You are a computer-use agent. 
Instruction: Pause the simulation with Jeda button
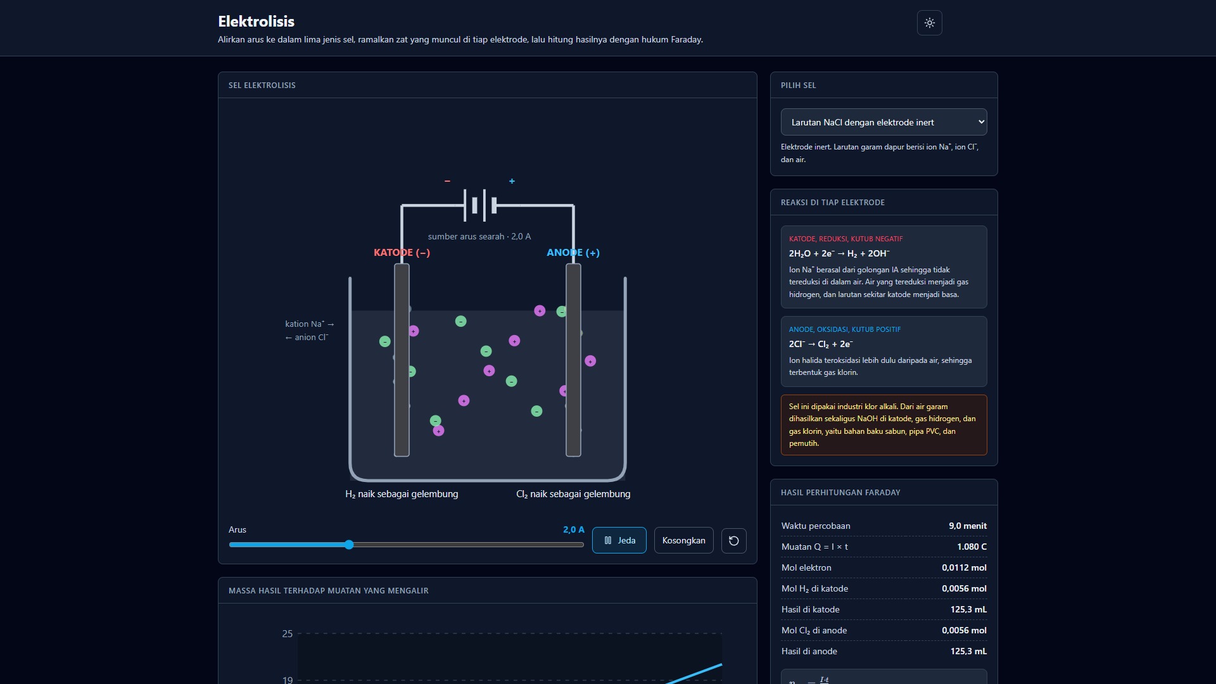coord(619,540)
